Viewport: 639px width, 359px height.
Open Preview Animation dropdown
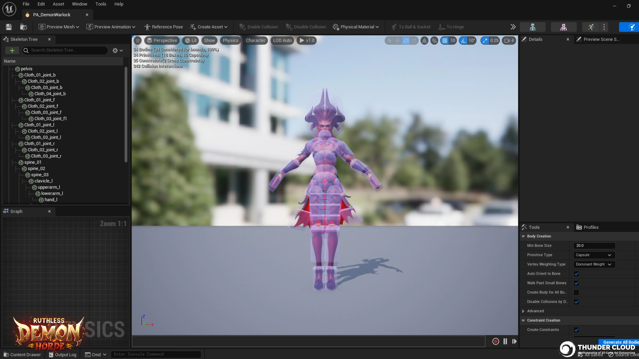pos(111,27)
